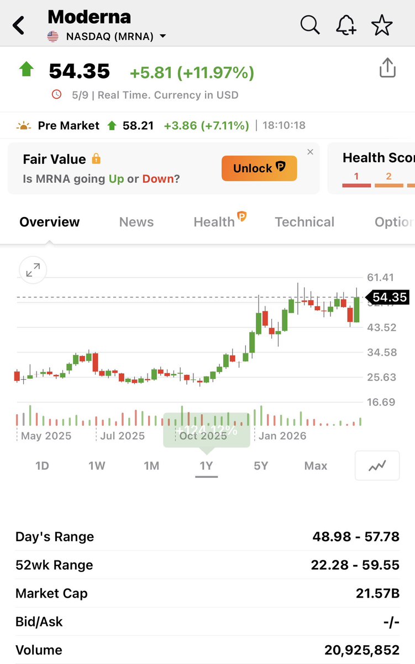Add a price alert with bell icon
This screenshot has height=664, width=415.
[x=346, y=25]
